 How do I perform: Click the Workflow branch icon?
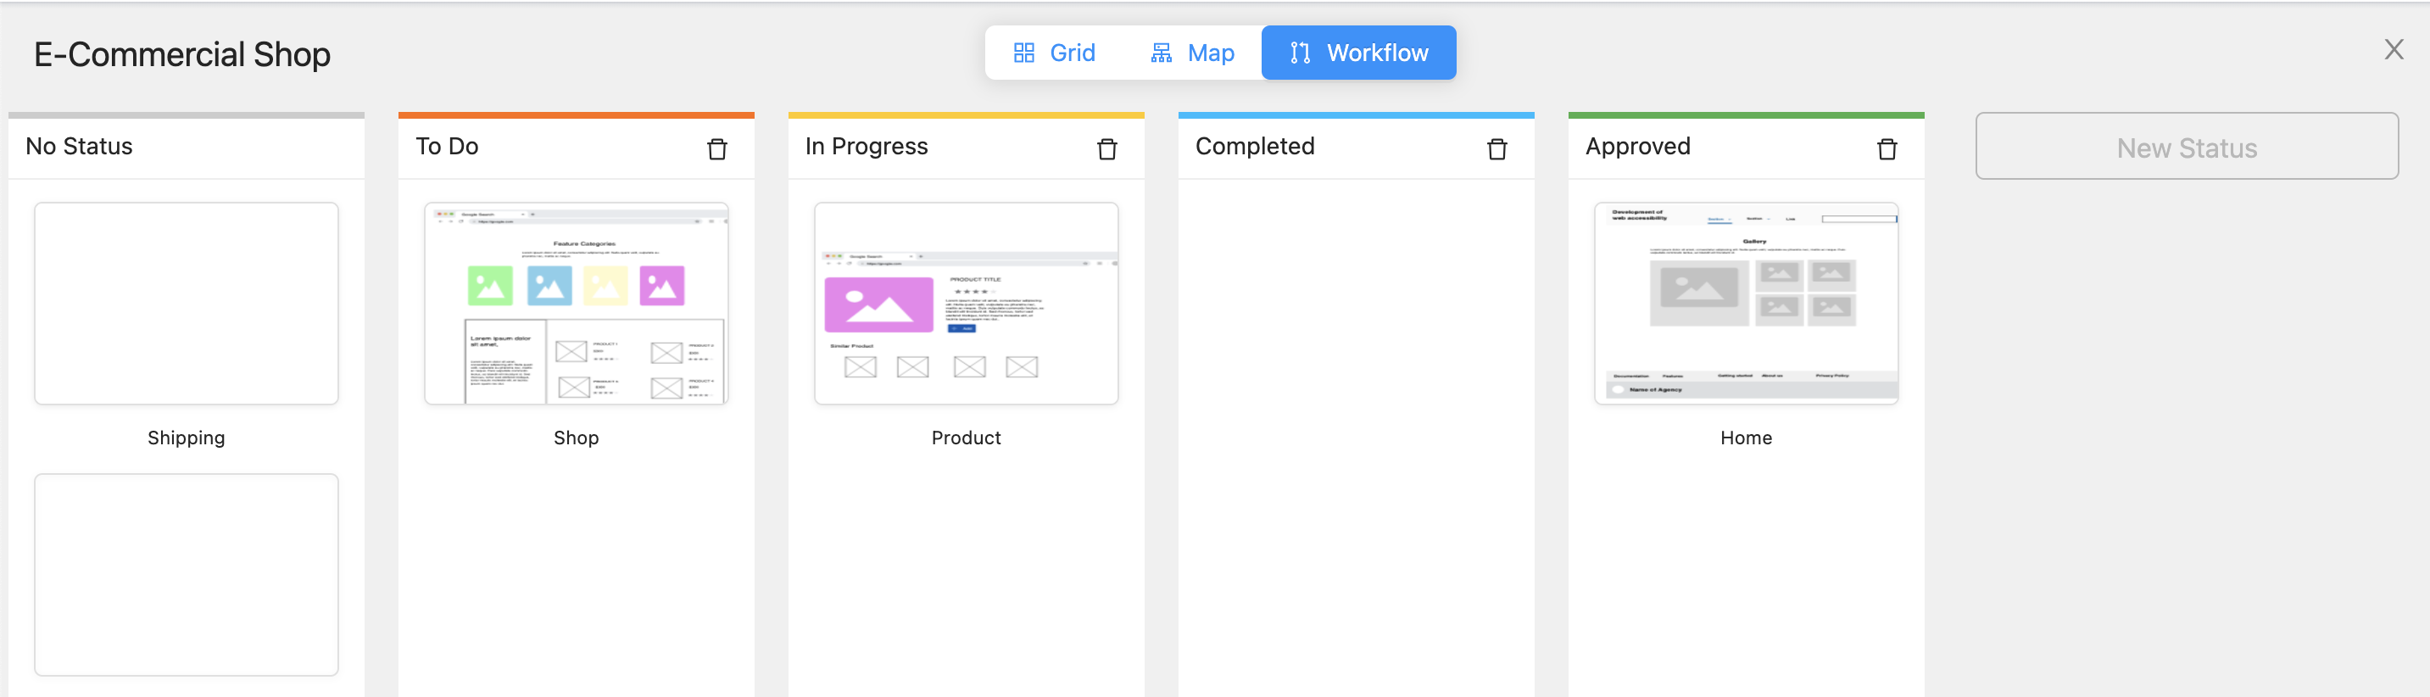[1300, 53]
